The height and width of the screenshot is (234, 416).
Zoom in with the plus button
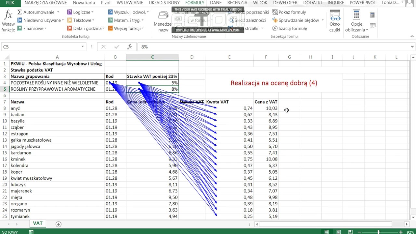(x=400, y=232)
